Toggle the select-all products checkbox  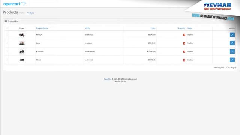coord(7,28)
